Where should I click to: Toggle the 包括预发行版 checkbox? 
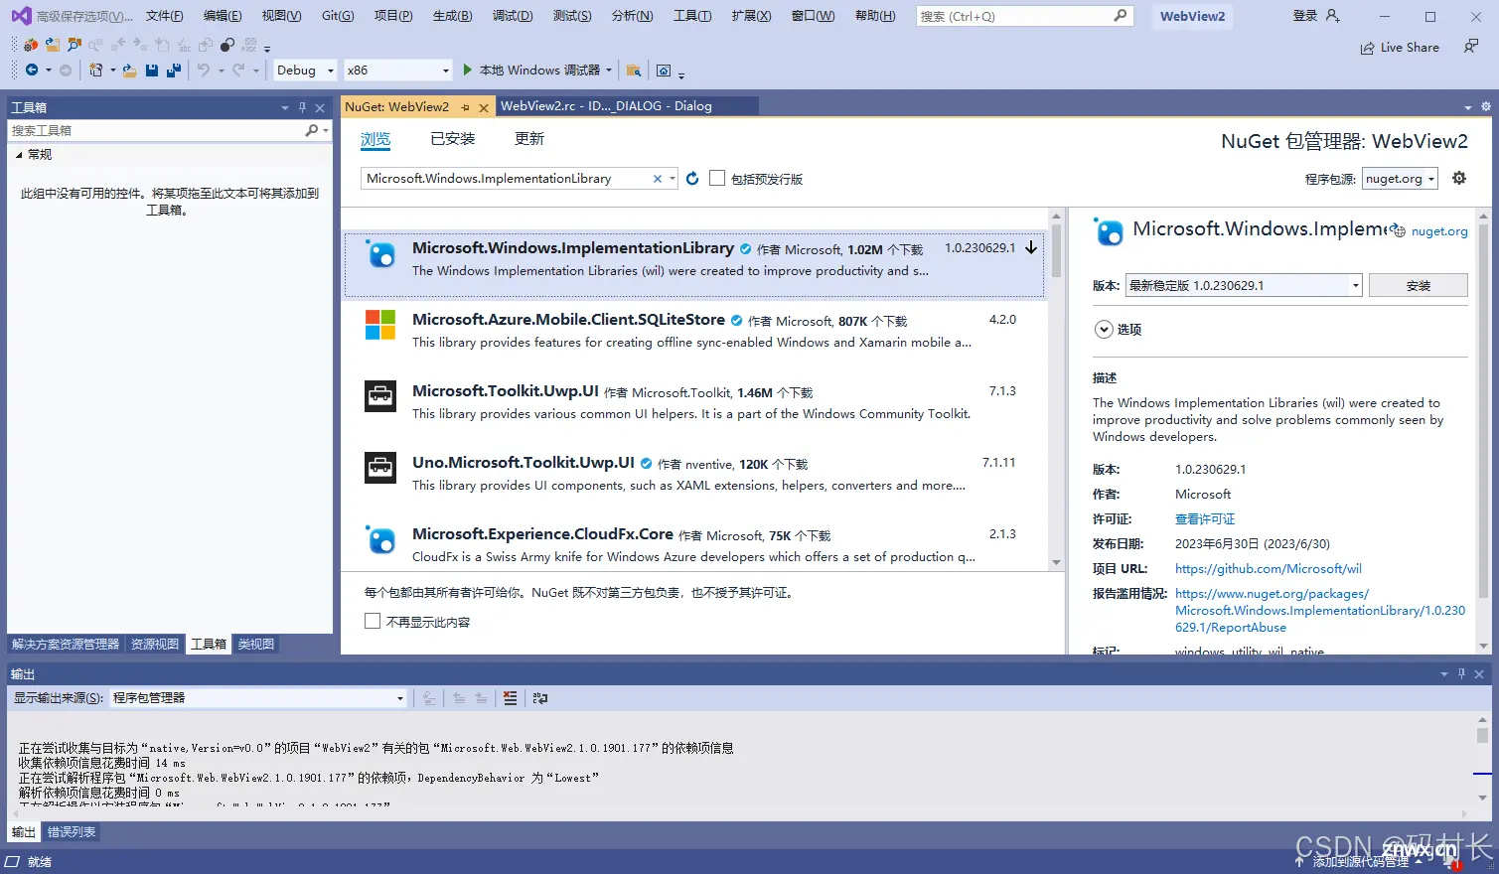pyautogui.click(x=717, y=179)
